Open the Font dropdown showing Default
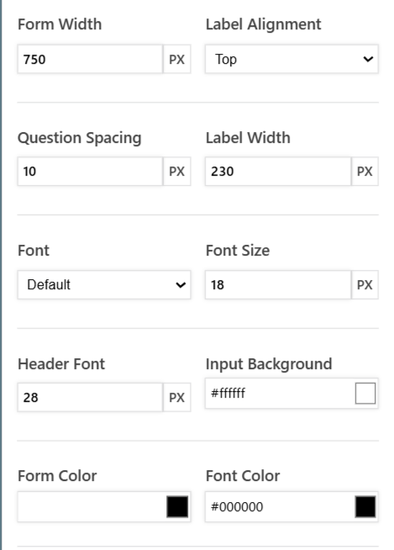This screenshot has width=394, height=550. pos(104,285)
